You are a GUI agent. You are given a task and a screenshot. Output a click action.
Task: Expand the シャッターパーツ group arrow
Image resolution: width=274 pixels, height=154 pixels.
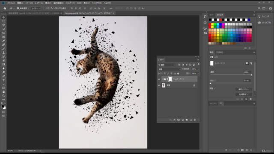point(162,79)
